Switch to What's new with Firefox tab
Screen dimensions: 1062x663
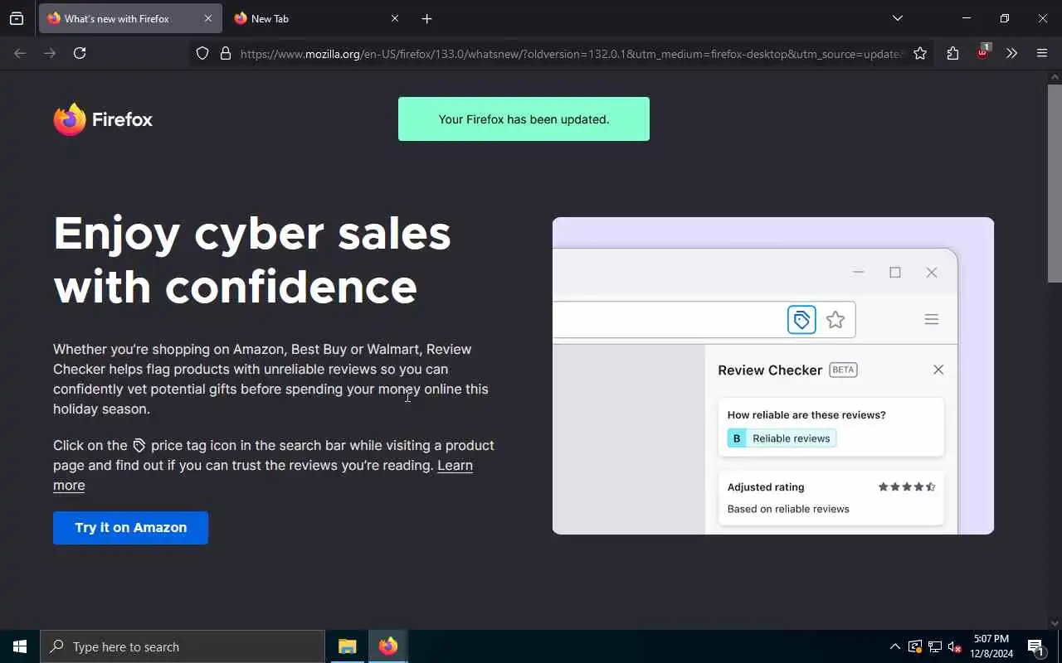(x=130, y=18)
